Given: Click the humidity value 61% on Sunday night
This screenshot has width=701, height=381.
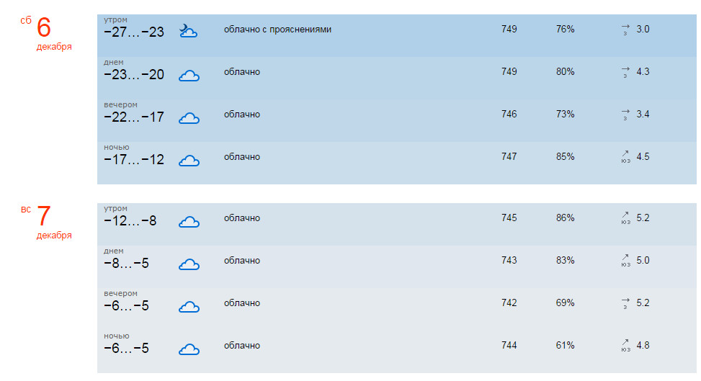Looking at the screenshot, I should pyautogui.click(x=565, y=346).
